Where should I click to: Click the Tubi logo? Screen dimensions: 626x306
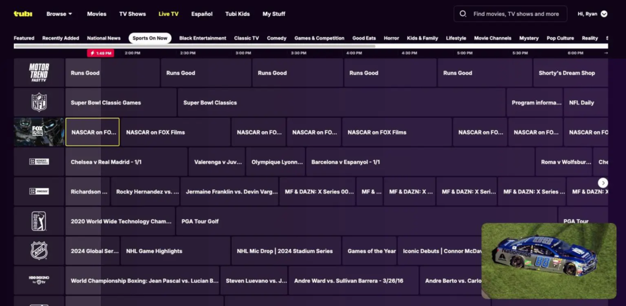(23, 14)
